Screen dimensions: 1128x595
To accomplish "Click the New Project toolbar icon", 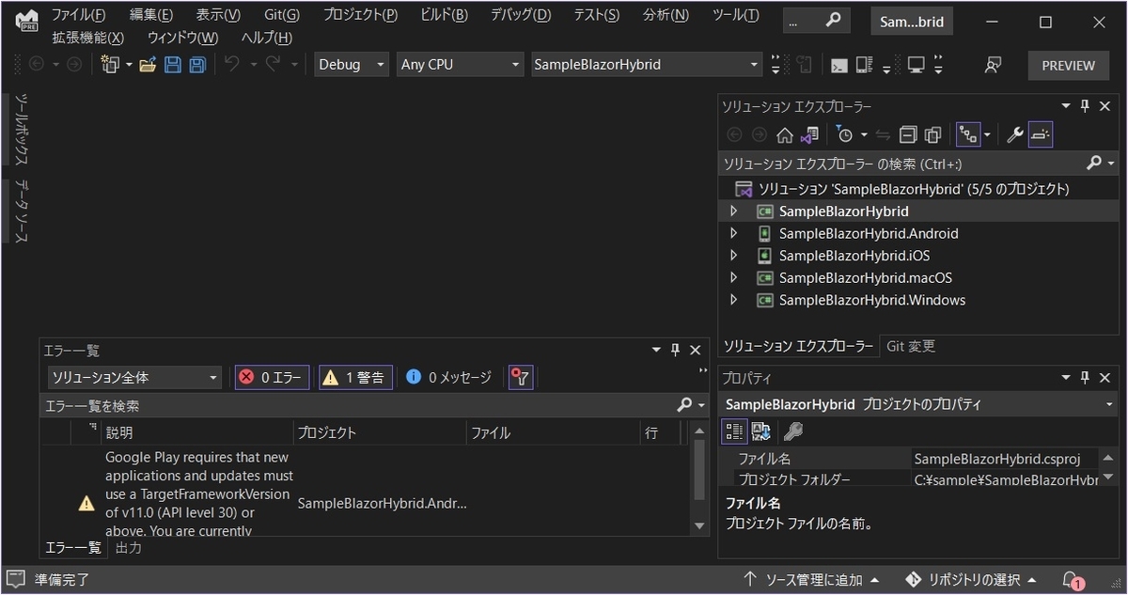I will tap(112, 65).
